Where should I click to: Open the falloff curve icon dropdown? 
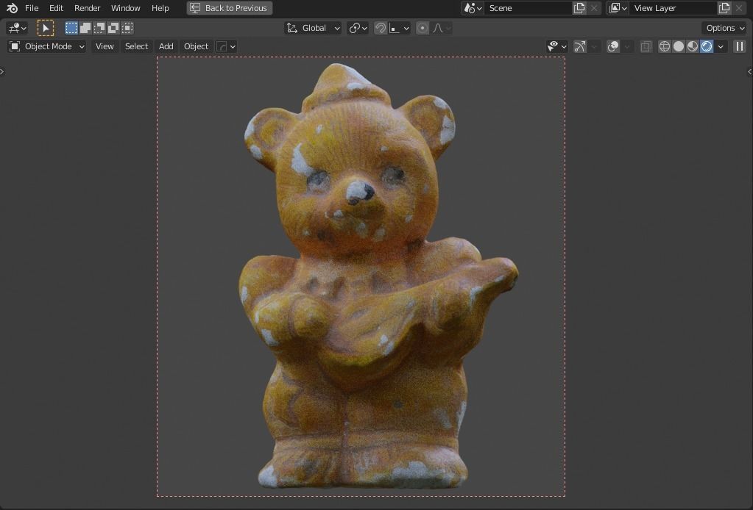point(226,46)
